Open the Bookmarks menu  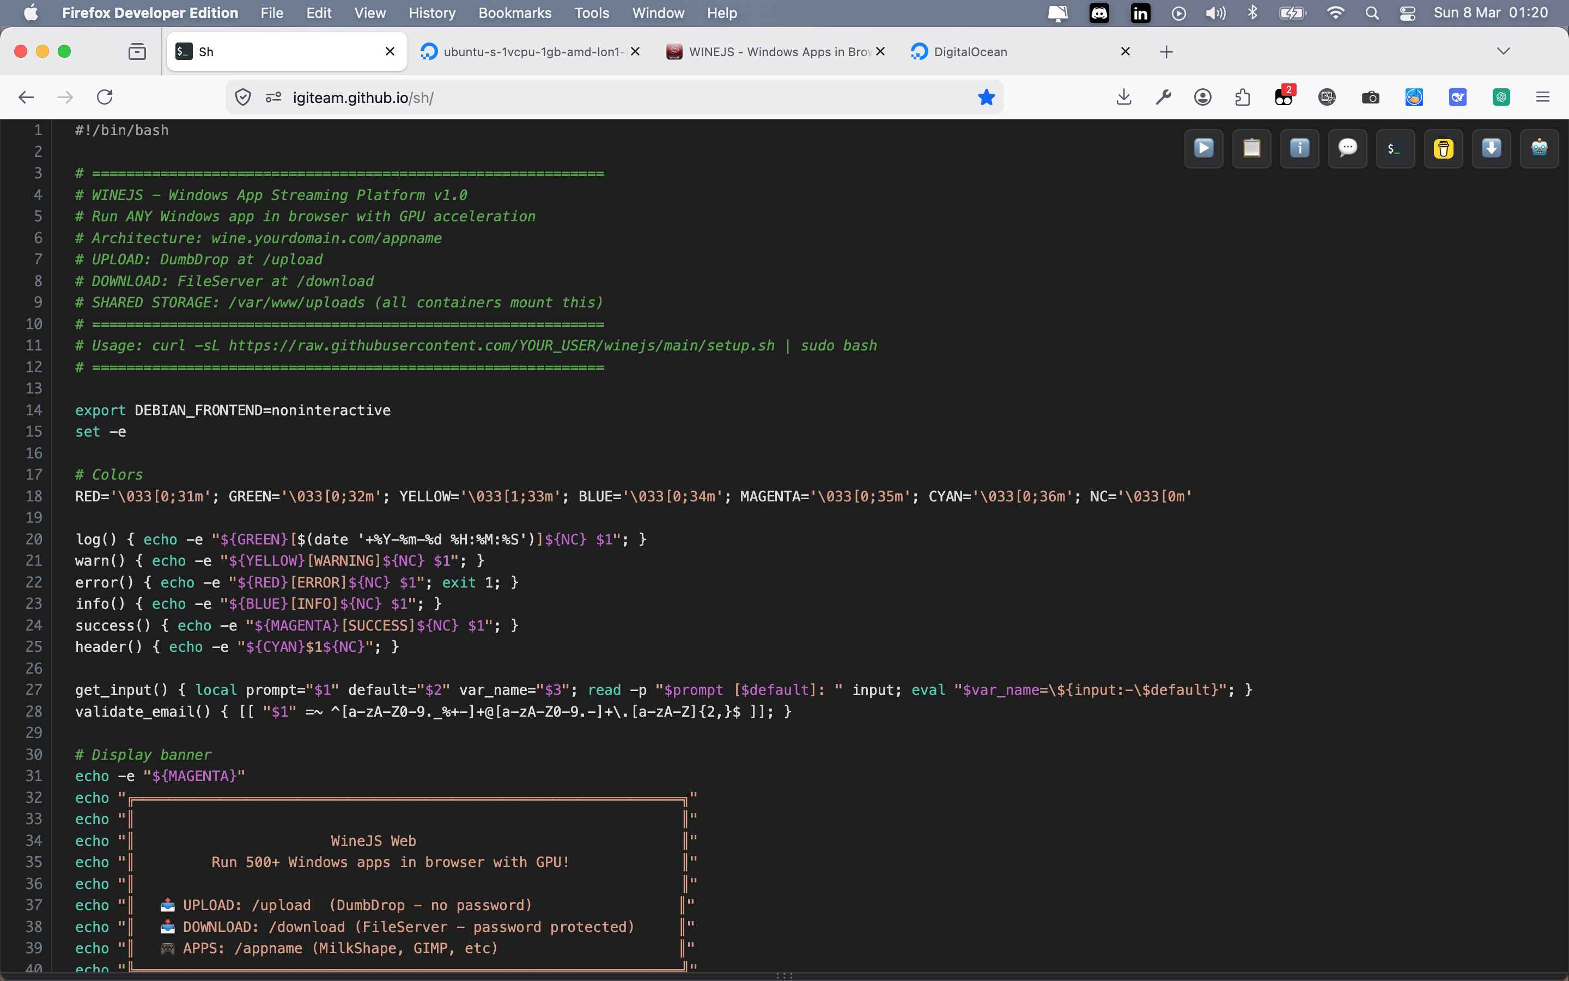tap(515, 13)
